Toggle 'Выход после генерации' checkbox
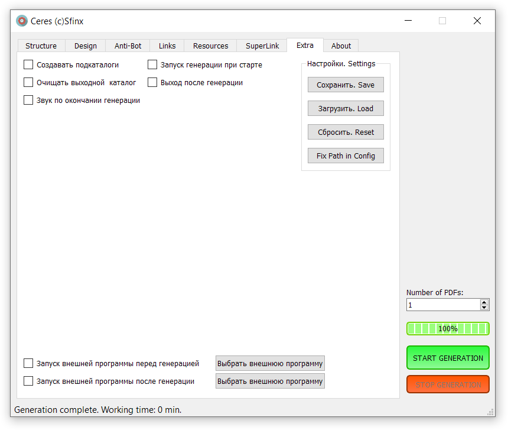The width and height of the screenshot is (508, 430). [x=152, y=82]
